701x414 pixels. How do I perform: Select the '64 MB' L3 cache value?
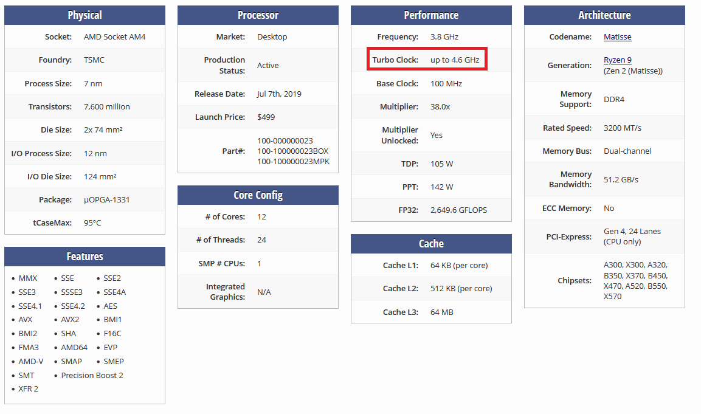point(442,312)
